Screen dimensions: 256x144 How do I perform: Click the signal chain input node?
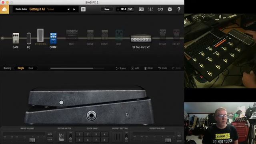click(2, 38)
